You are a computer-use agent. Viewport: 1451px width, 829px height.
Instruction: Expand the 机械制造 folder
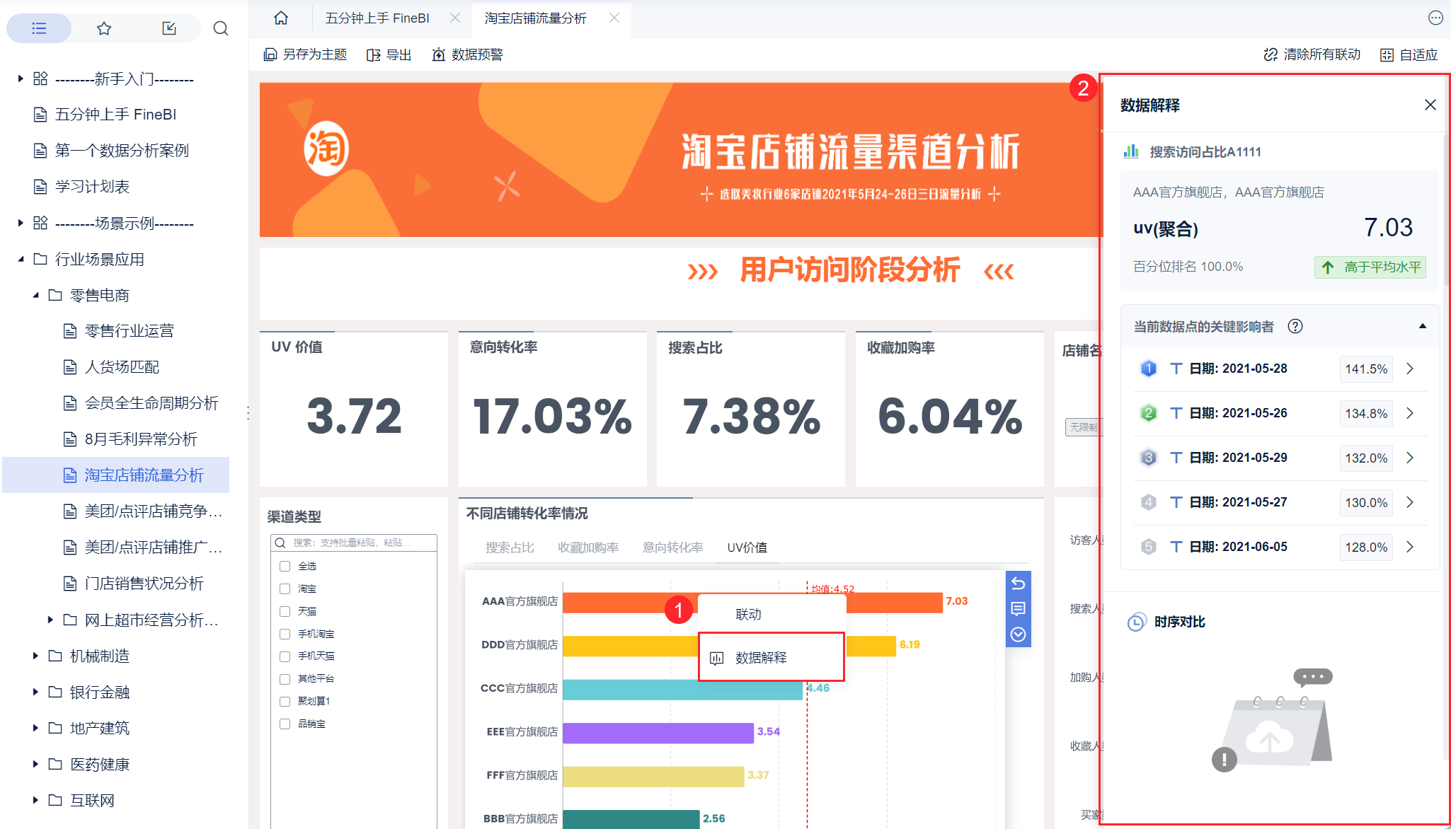[x=35, y=656]
